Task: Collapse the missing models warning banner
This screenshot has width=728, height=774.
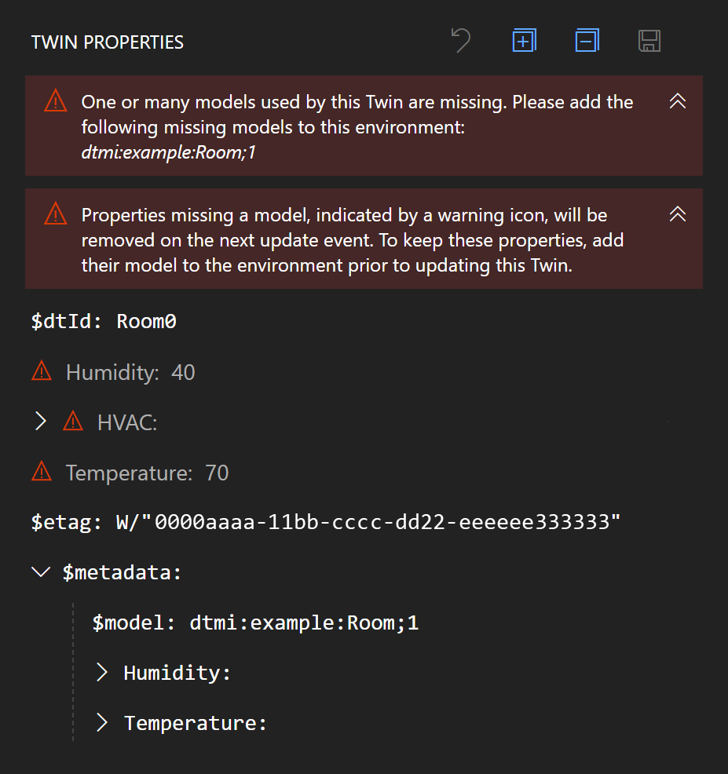Action: tap(677, 101)
